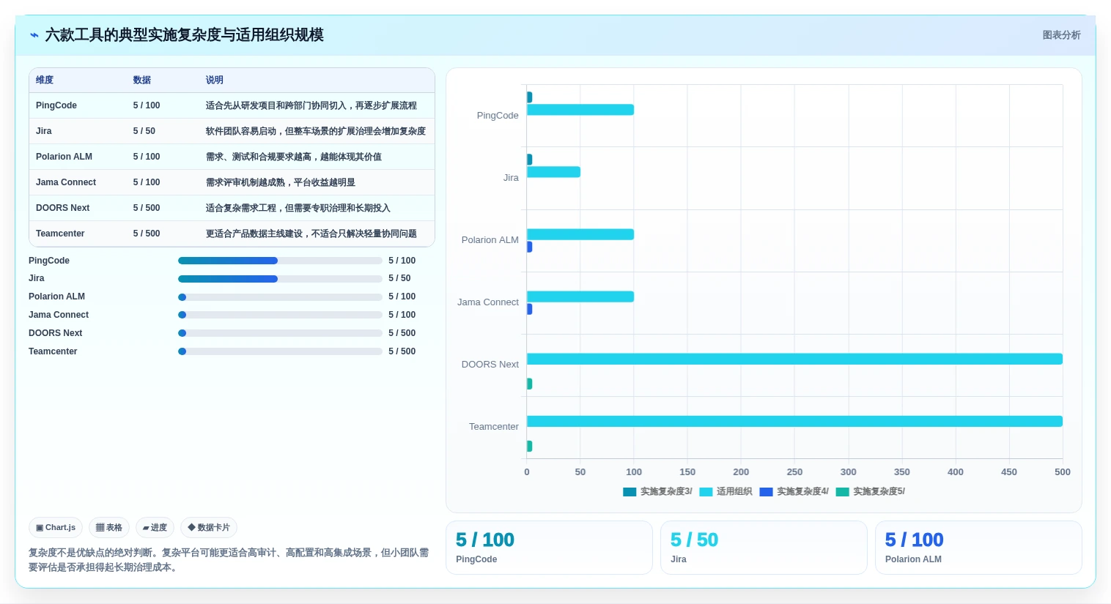This screenshot has width=1111, height=604.
Task: Click the Teamcenter progress bar
Action: [280, 351]
